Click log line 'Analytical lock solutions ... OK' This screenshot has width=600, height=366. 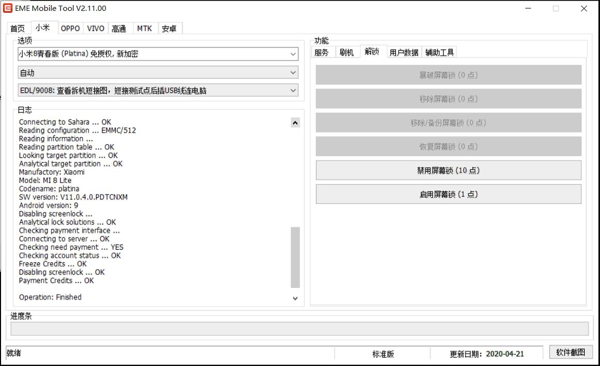[67, 222]
